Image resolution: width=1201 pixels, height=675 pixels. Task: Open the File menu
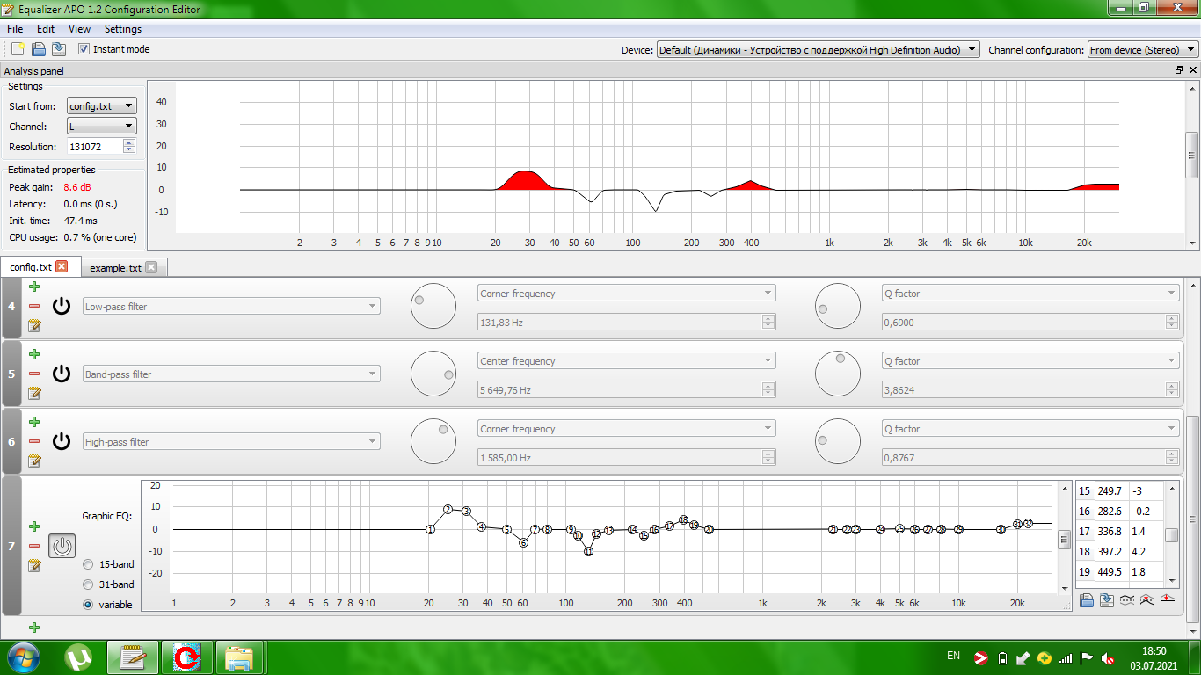[15, 29]
